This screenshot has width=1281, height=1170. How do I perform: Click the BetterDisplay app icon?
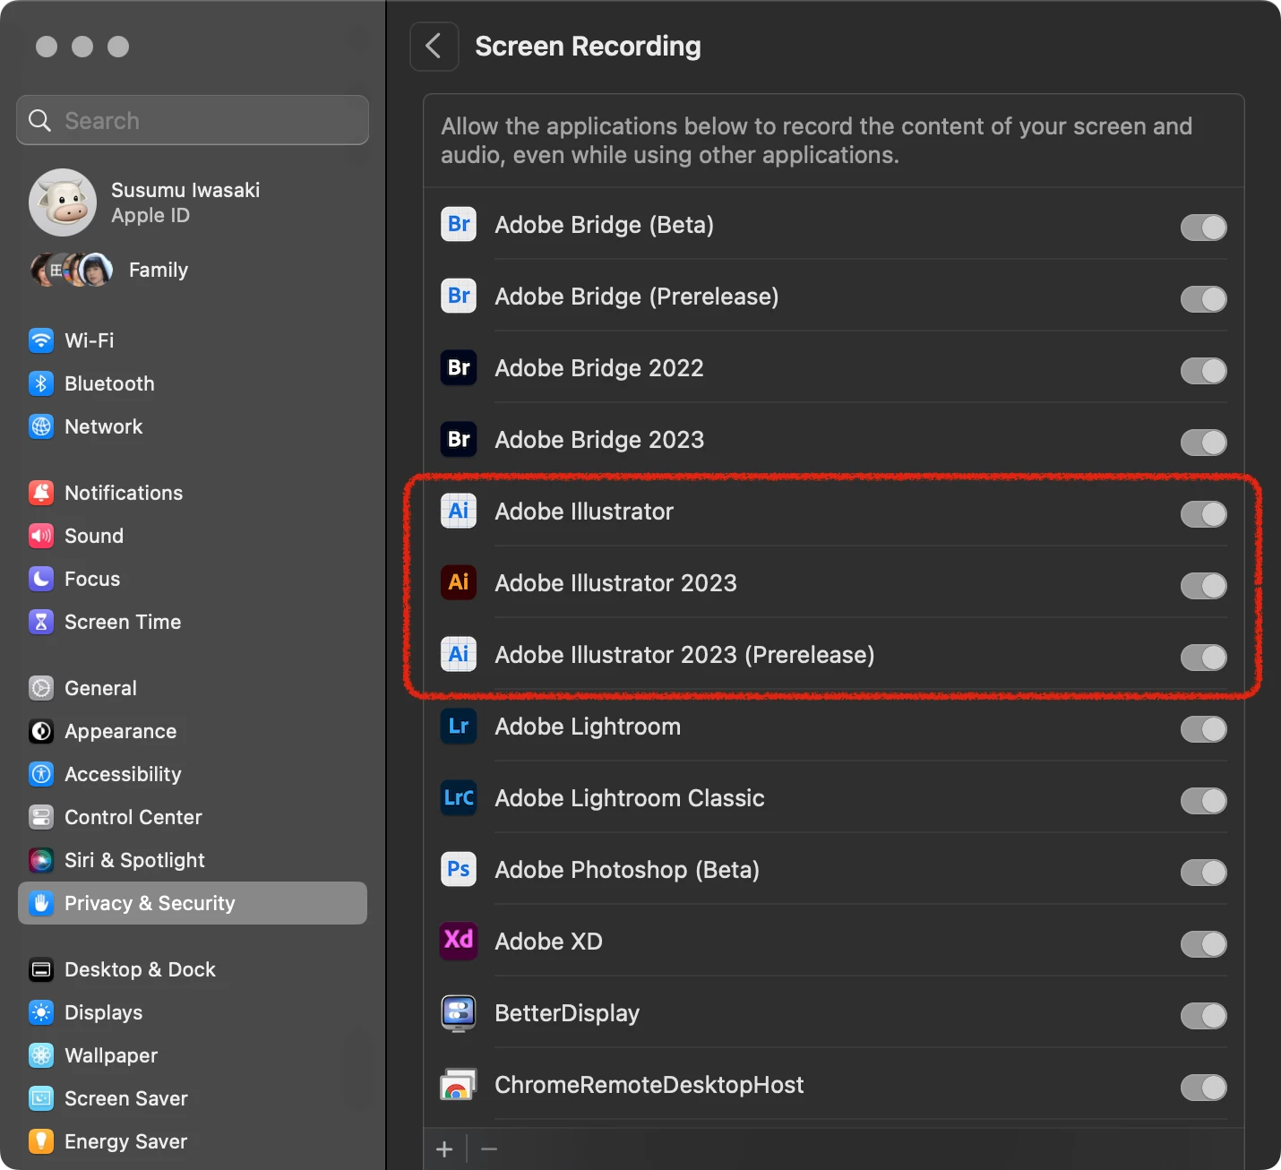(x=459, y=1012)
